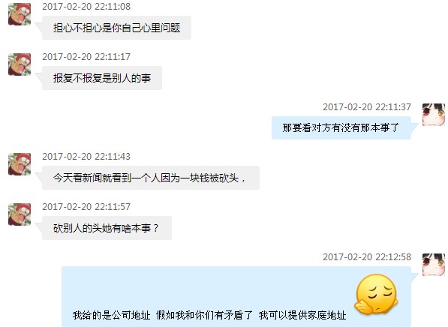Select message bubble 担心不担心是你自己心里问题
Image resolution: width=448 pixels, height=327 pixels.
[116, 28]
